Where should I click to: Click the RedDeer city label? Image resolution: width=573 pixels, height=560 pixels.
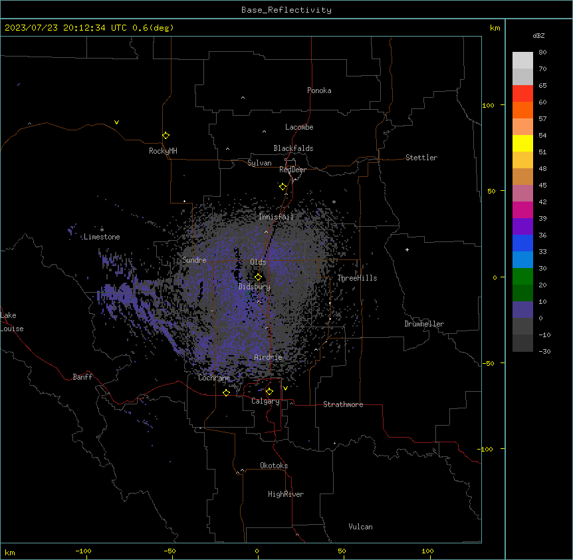pos(292,170)
